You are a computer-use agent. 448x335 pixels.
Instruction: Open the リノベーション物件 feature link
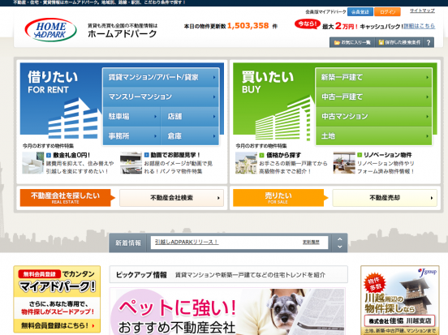coord(387,155)
